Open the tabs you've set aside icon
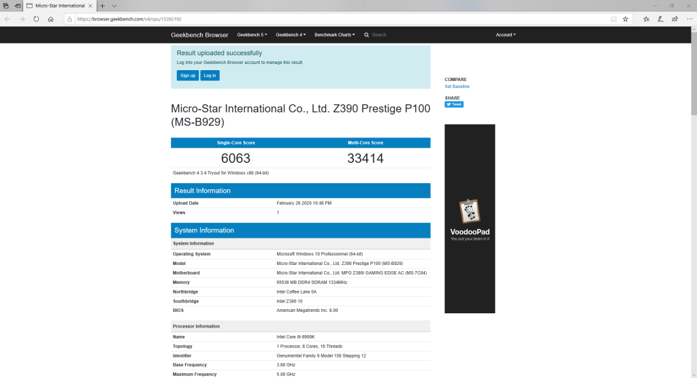 pyautogui.click(x=5, y=5)
